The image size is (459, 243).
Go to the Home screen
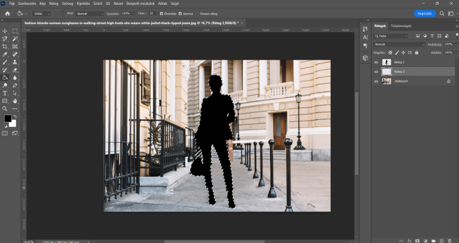point(8,14)
